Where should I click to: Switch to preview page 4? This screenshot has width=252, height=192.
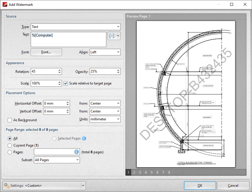[145, 172]
